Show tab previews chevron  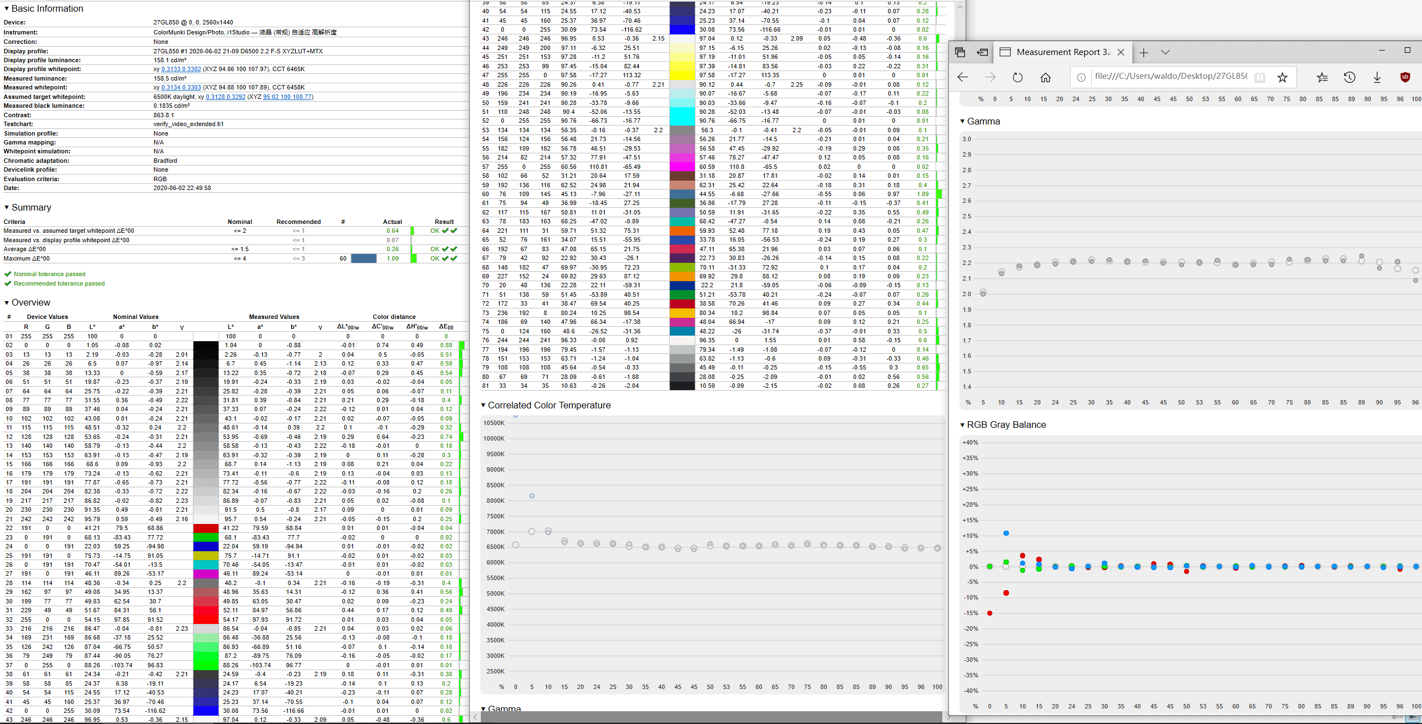click(x=1165, y=52)
